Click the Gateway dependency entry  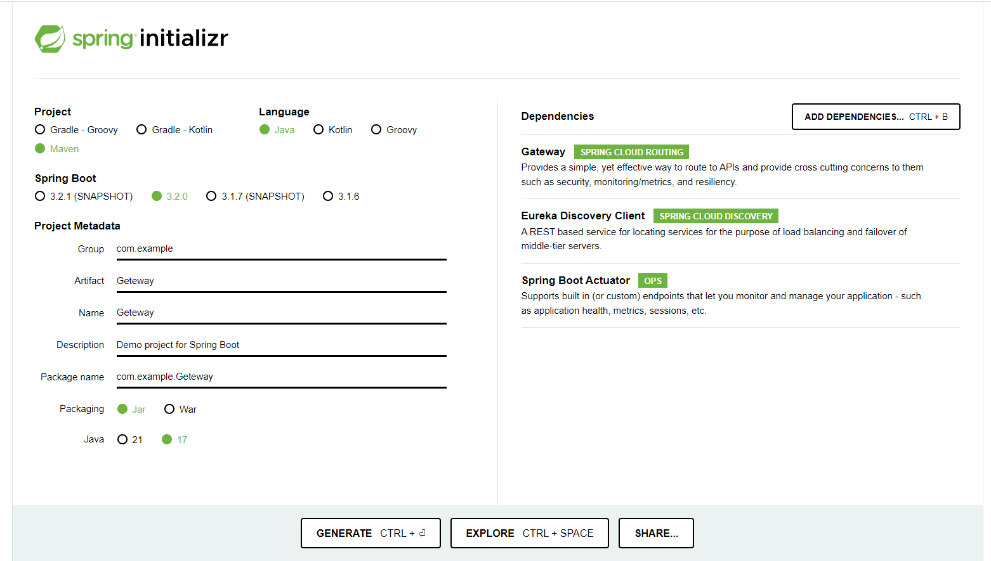(x=543, y=152)
